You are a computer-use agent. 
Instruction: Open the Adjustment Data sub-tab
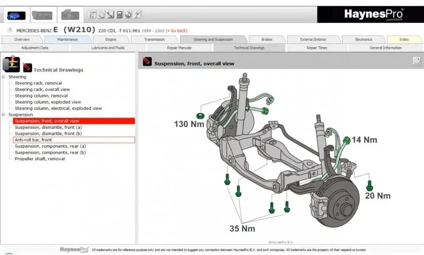coord(35,48)
